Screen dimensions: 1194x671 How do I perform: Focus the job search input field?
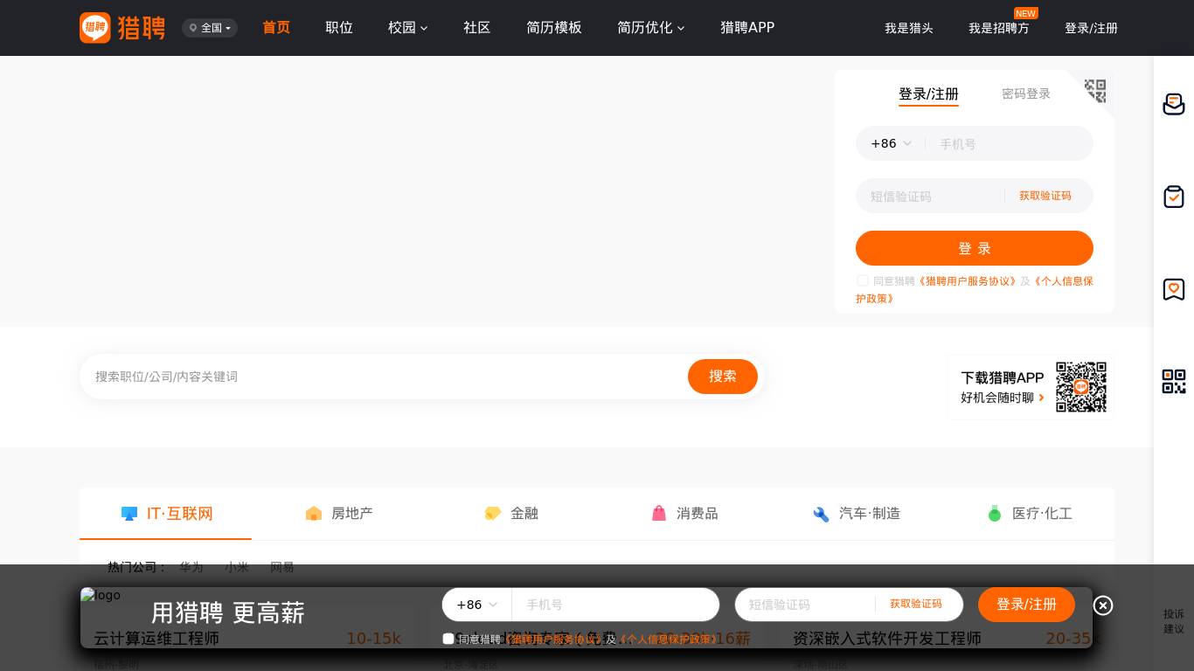385,377
